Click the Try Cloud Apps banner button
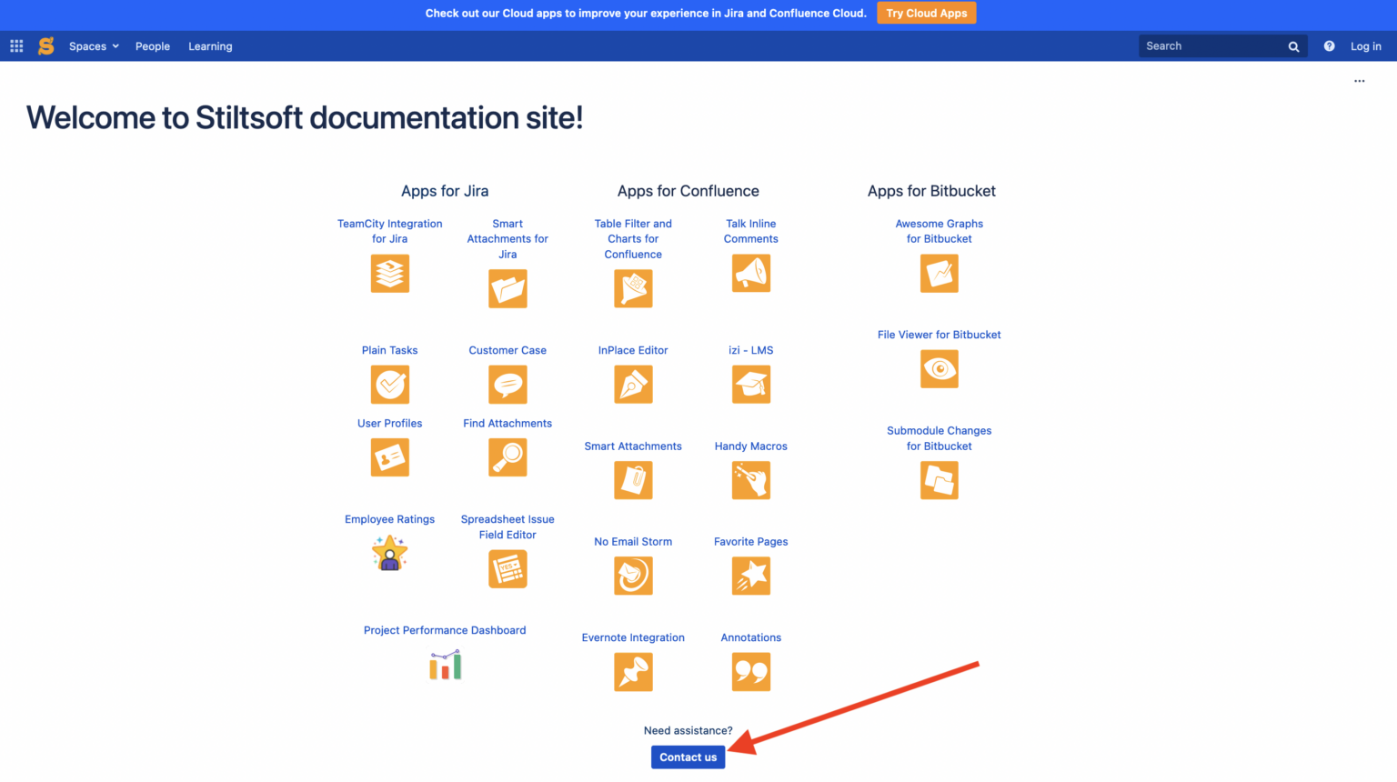1397x782 pixels. pos(926,13)
